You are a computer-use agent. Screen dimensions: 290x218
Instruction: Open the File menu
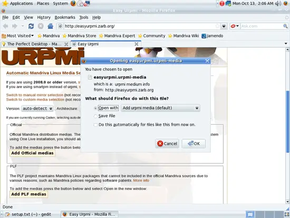[5, 17]
